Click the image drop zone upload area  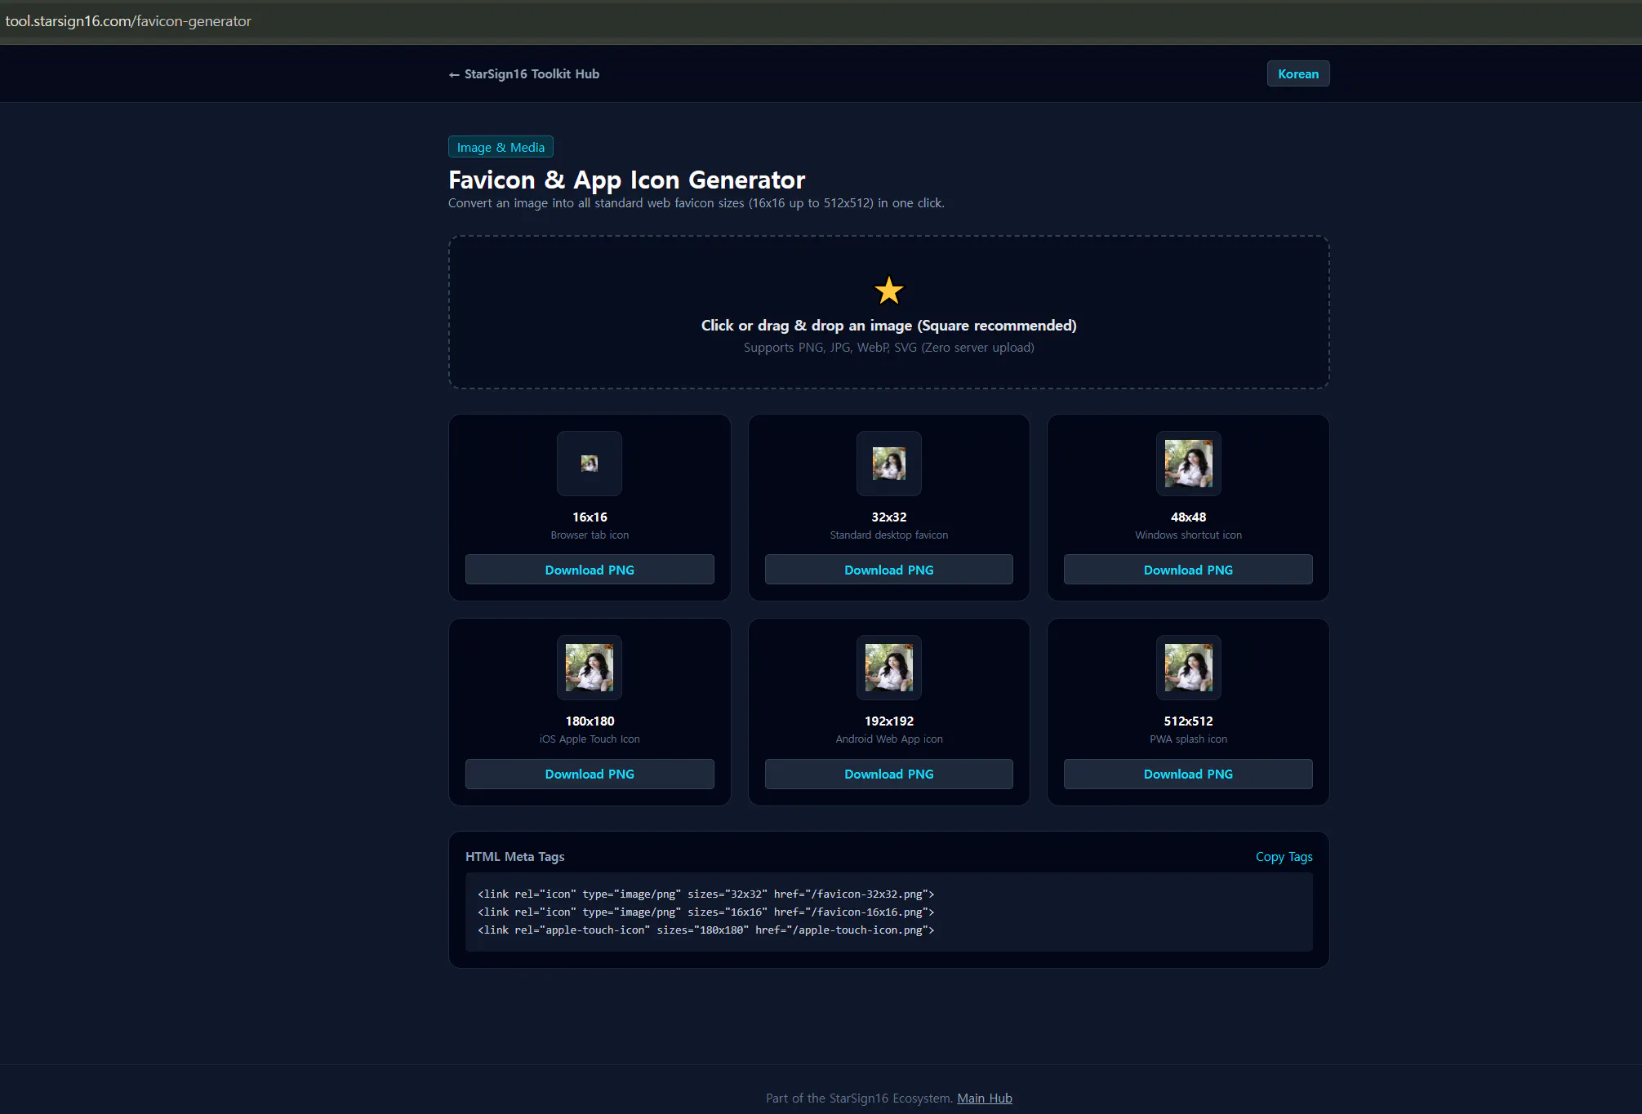888,312
